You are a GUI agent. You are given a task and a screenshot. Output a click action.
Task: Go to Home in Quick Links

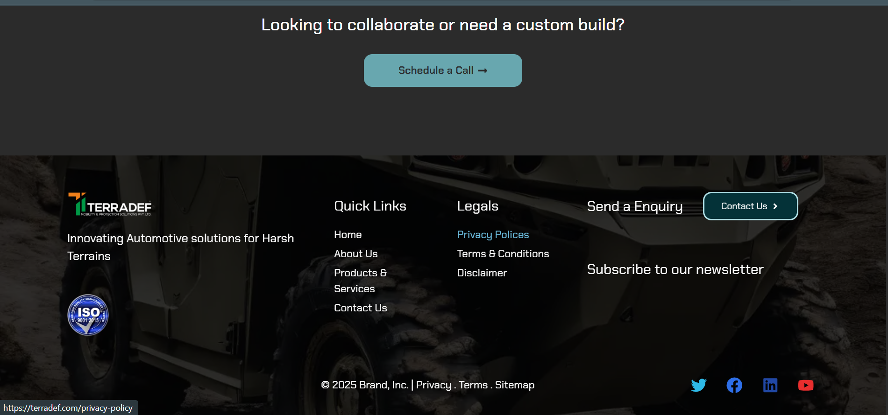348,234
